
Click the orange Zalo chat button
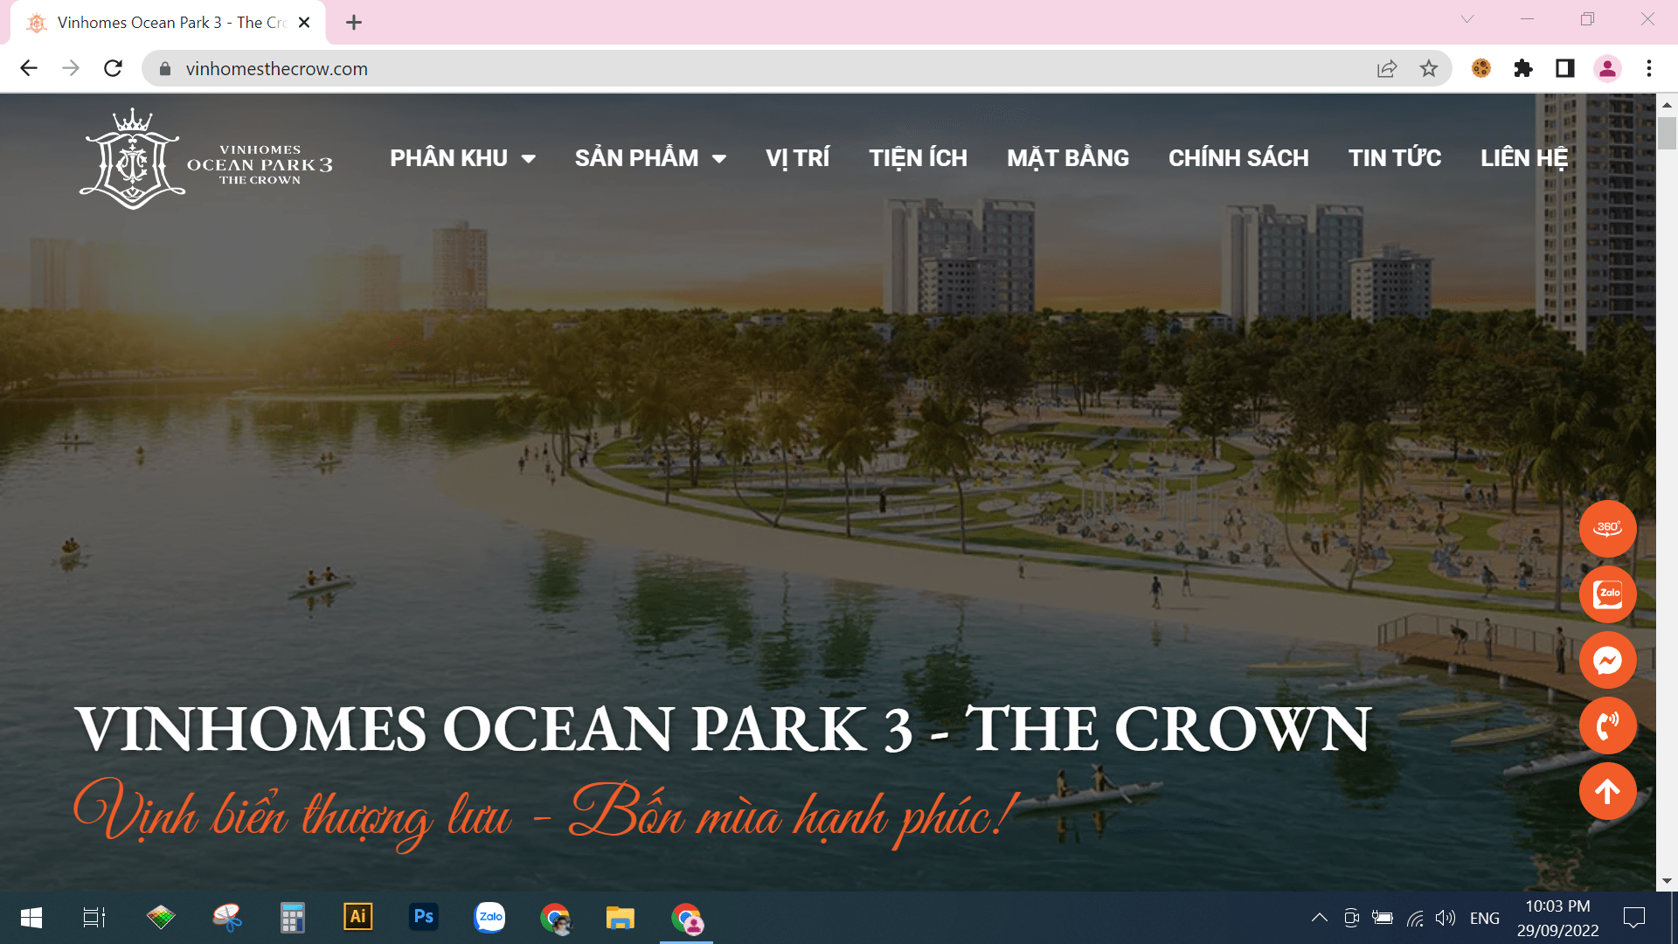point(1607,594)
